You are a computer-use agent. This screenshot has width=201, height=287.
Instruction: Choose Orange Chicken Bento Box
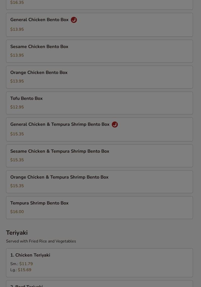pos(99,77)
